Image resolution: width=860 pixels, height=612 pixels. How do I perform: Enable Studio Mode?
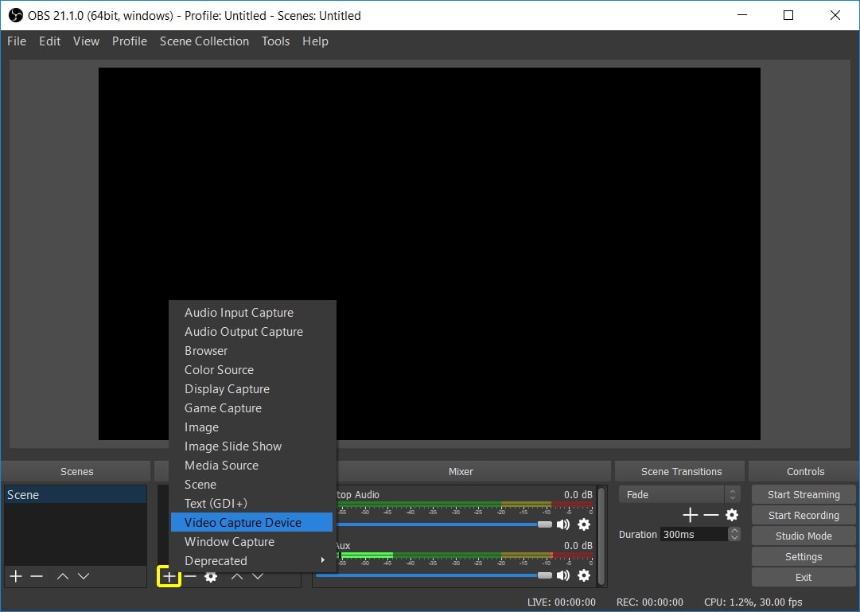[x=803, y=535]
